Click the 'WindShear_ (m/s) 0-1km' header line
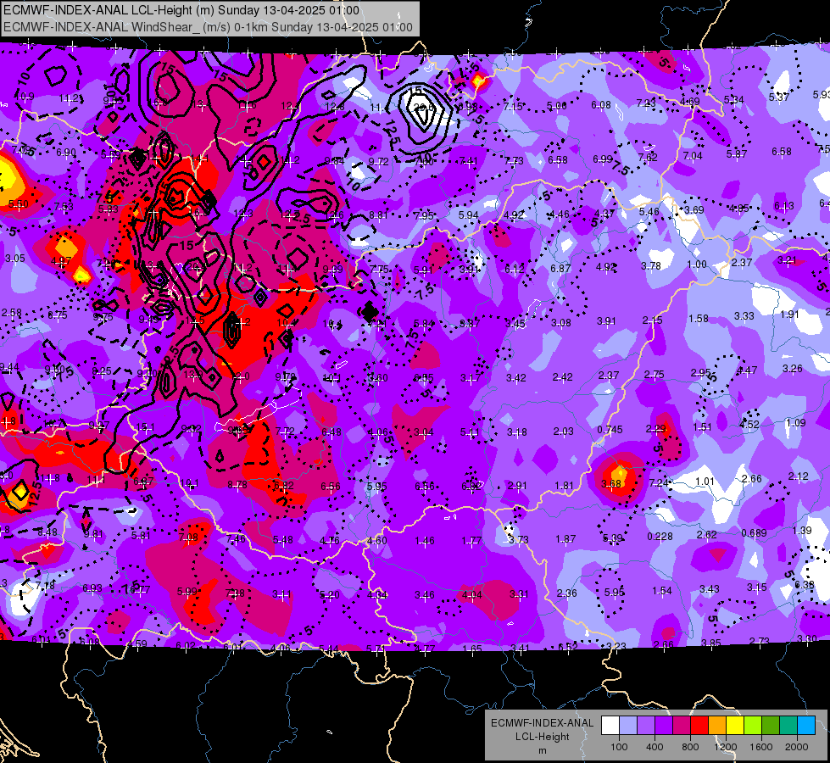This screenshot has width=830, height=763. 208,27
